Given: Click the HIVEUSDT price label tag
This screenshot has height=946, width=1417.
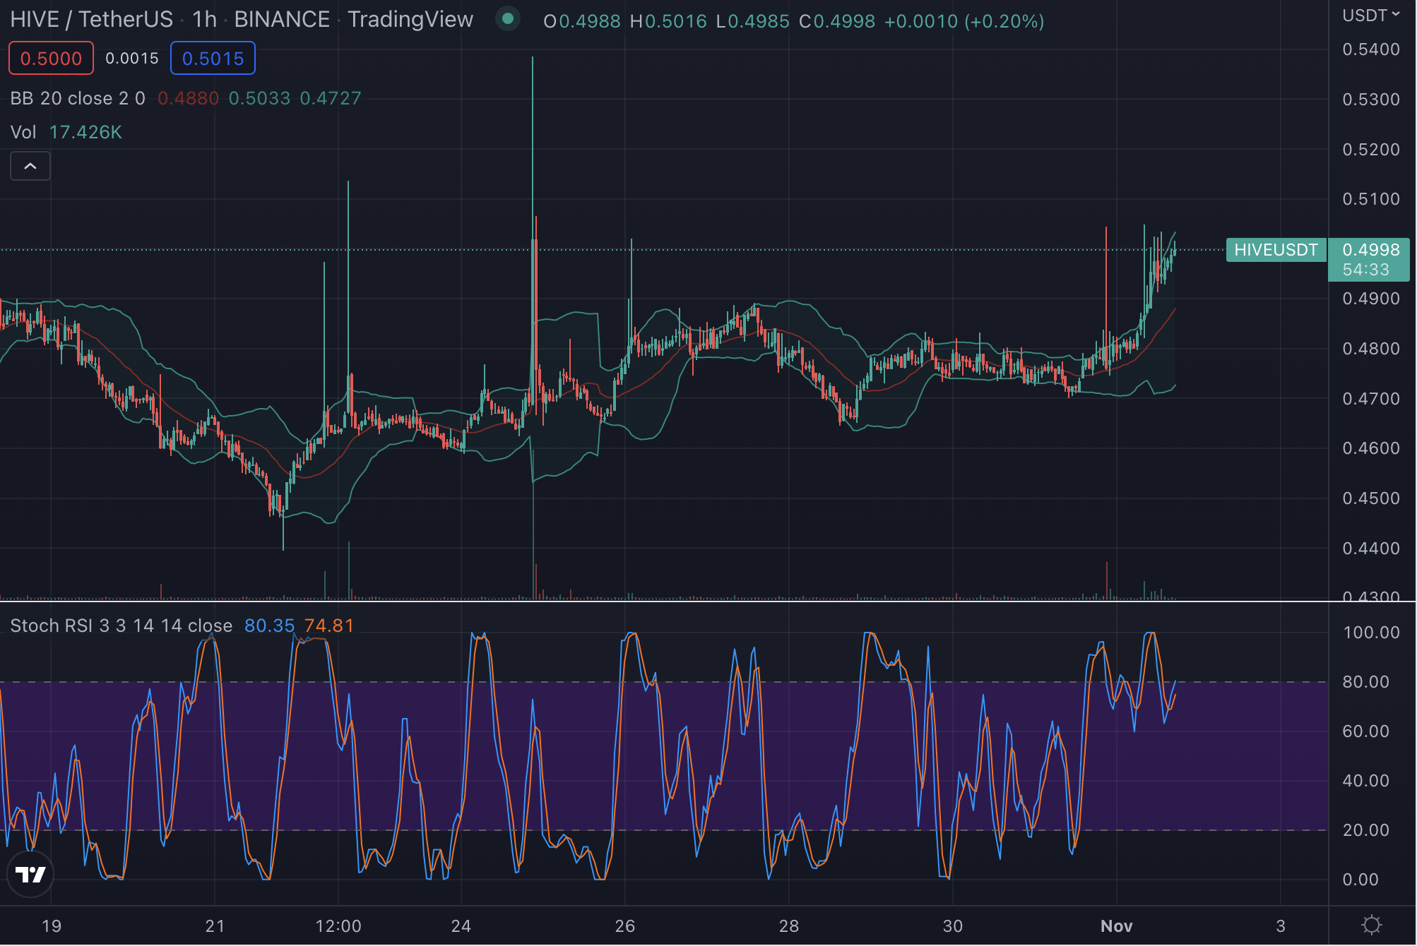Looking at the screenshot, I should pyautogui.click(x=1276, y=250).
